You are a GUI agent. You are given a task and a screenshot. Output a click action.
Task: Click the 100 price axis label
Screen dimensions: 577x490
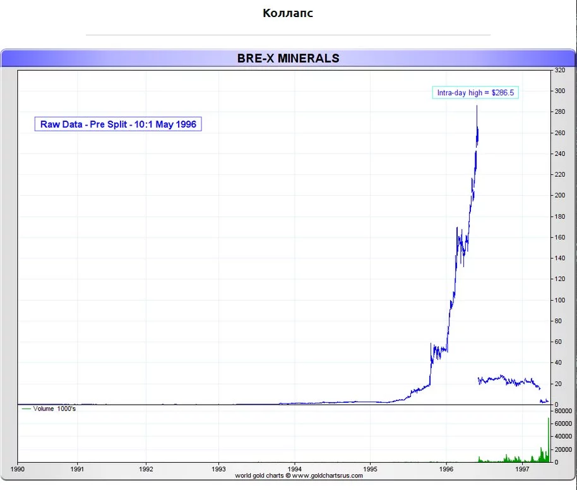point(560,300)
